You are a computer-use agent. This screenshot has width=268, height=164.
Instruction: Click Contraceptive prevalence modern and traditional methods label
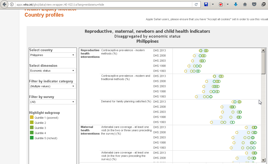126,77
